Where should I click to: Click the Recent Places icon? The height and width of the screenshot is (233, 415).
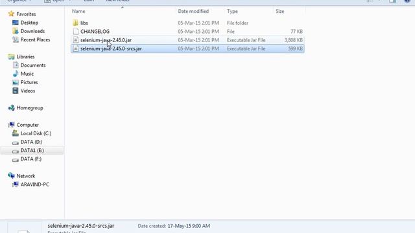coord(16,39)
